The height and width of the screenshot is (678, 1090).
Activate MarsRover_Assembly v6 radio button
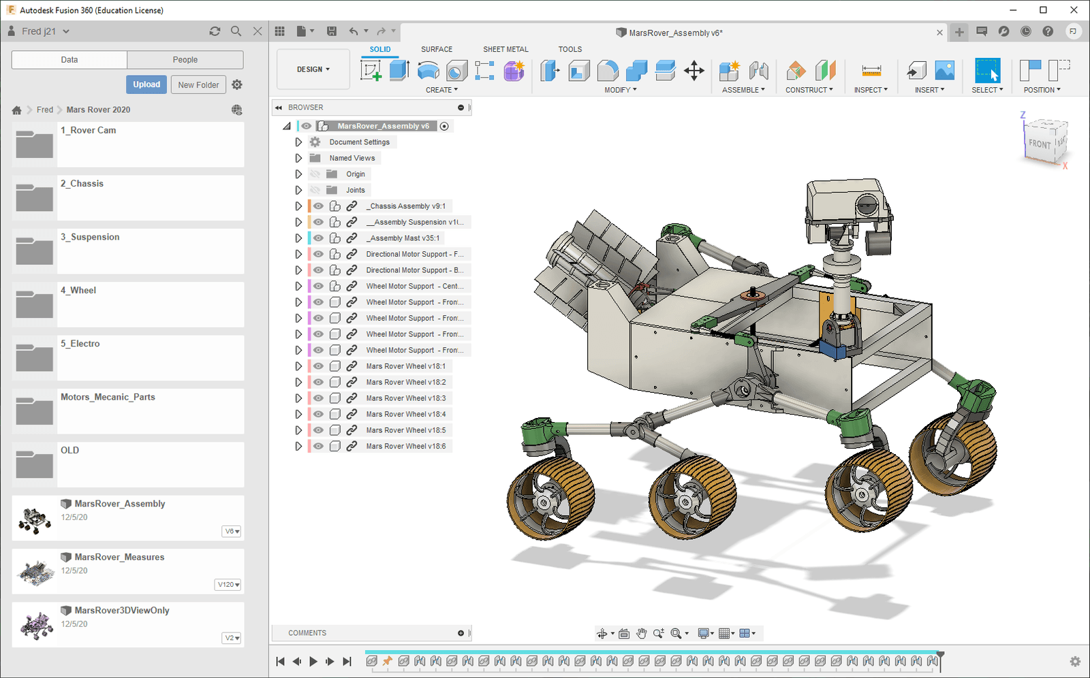coord(444,126)
